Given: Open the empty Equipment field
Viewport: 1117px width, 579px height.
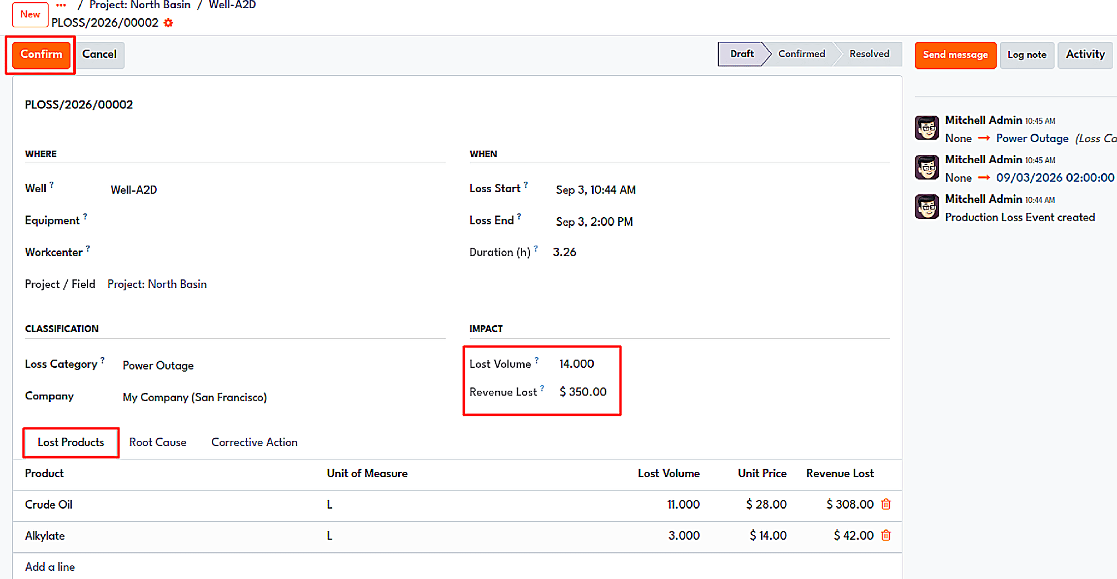Looking at the screenshot, I should (x=277, y=220).
